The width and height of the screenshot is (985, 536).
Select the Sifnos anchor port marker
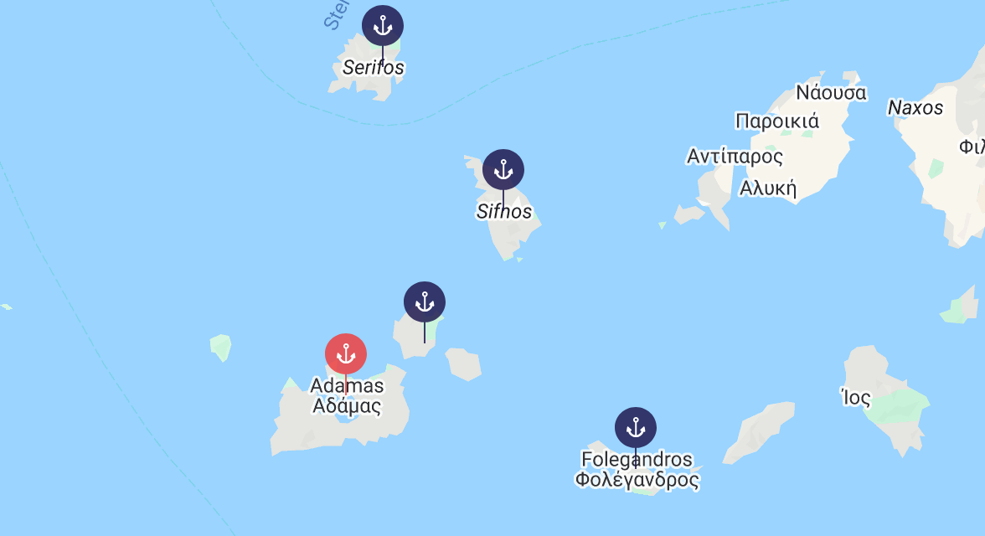click(x=503, y=170)
